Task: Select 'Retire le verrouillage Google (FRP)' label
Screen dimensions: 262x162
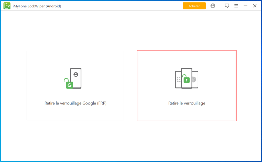Action: (75, 103)
